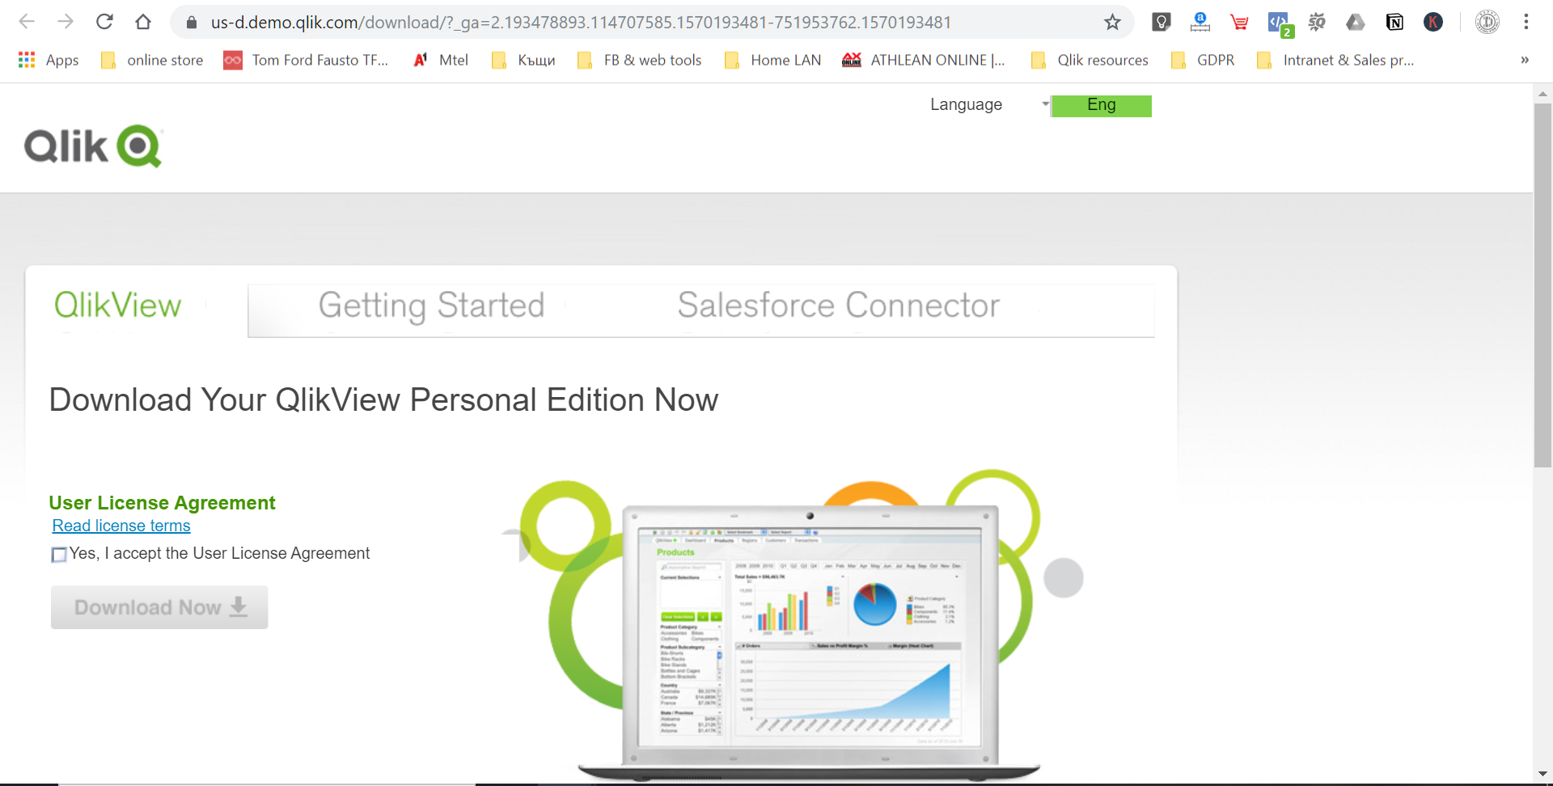Open the Chrome three-dot menu
Viewport: 1553px width, 786px height.
1526,22
